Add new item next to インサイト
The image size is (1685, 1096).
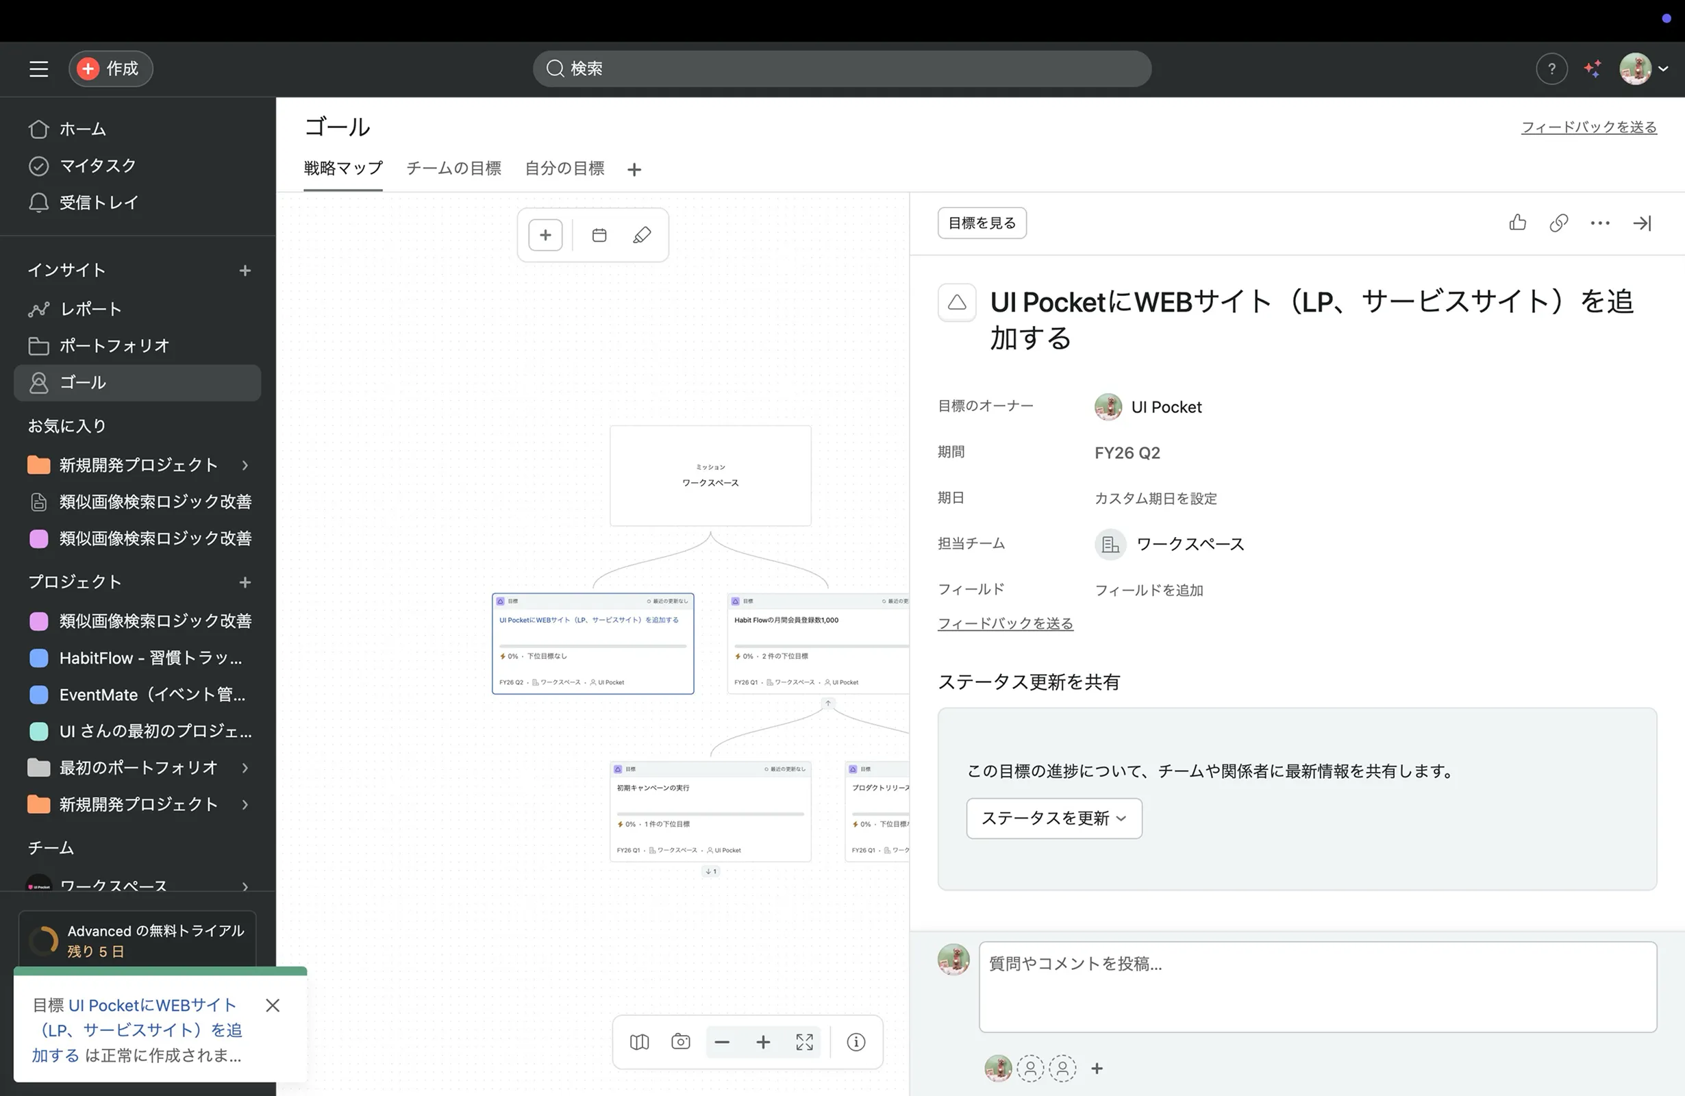pyautogui.click(x=245, y=271)
